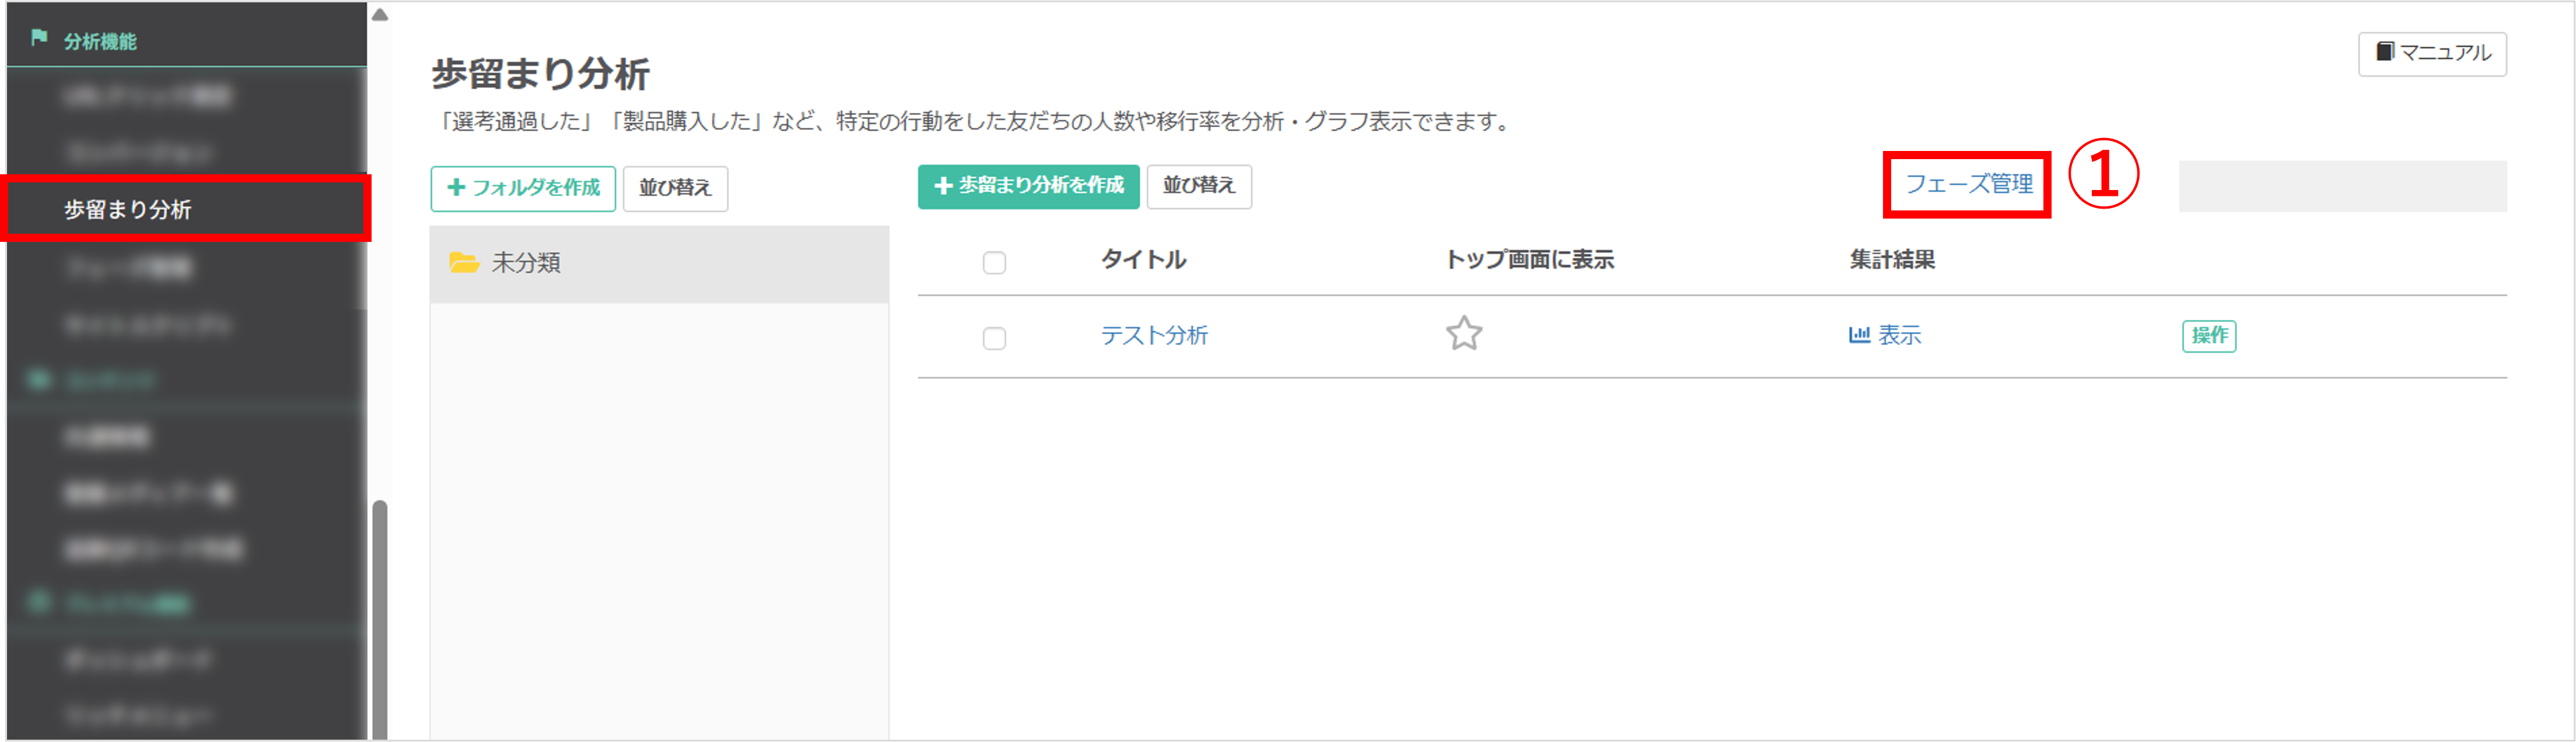The image size is (2576, 742).
Task: Tick the checkbox for テスト分析 row
Action: (994, 339)
